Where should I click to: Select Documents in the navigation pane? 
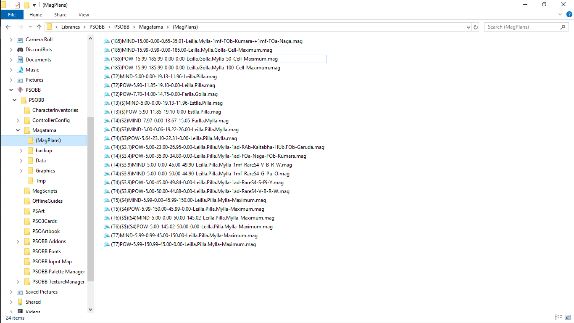[x=38, y=60]
